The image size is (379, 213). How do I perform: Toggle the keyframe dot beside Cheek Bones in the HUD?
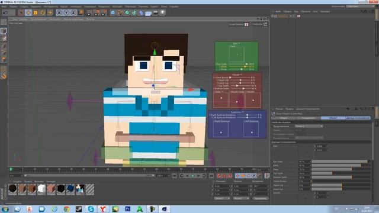(x=214, y=78)
